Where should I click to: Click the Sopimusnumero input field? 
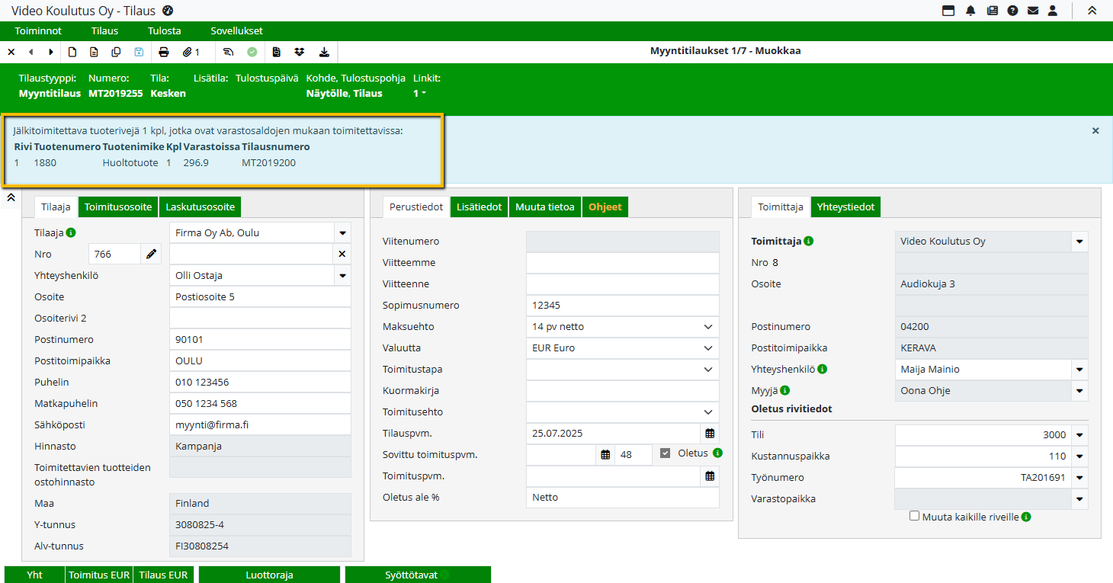click(622, 305)
